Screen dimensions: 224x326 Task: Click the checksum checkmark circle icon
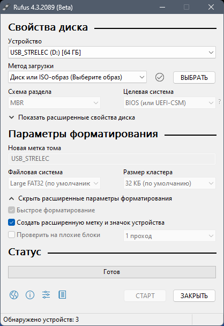(x=160, y=77)
